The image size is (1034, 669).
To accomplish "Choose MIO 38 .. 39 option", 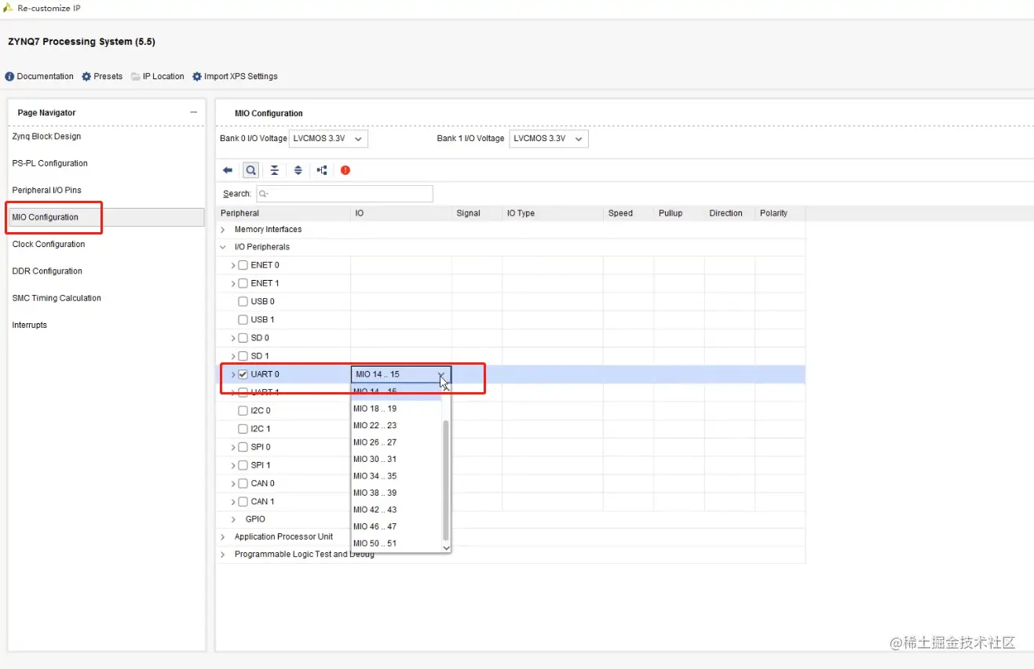I will (396, 493).
